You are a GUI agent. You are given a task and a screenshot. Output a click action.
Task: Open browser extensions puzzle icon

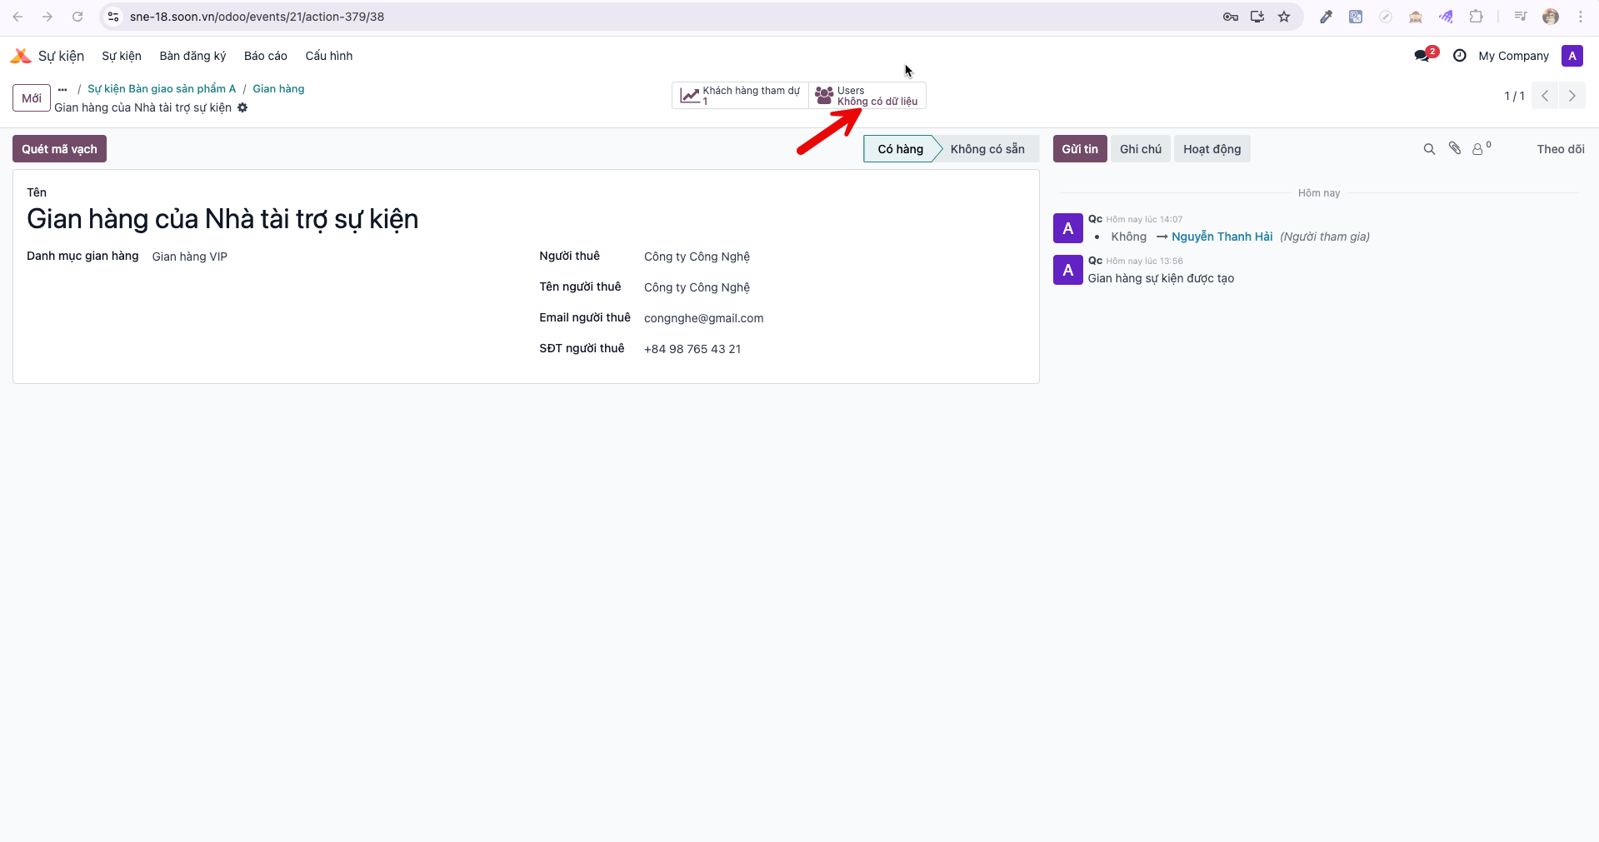[1476, 17]
